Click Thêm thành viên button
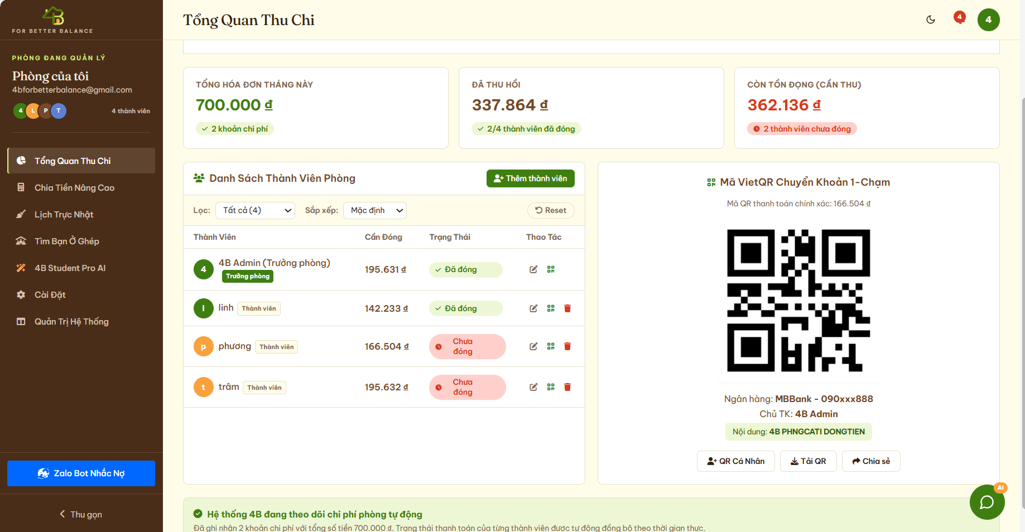 coord(530,178)
